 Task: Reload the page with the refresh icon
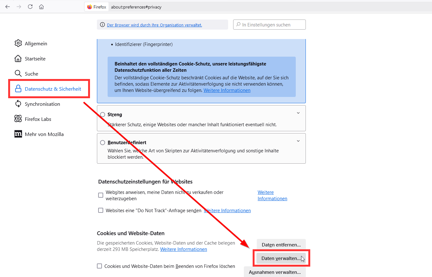(x=30, y=7)
